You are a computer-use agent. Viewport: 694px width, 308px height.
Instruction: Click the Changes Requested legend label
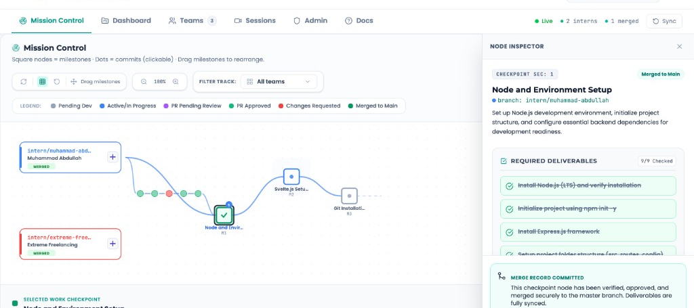click(x=313, y=106)
